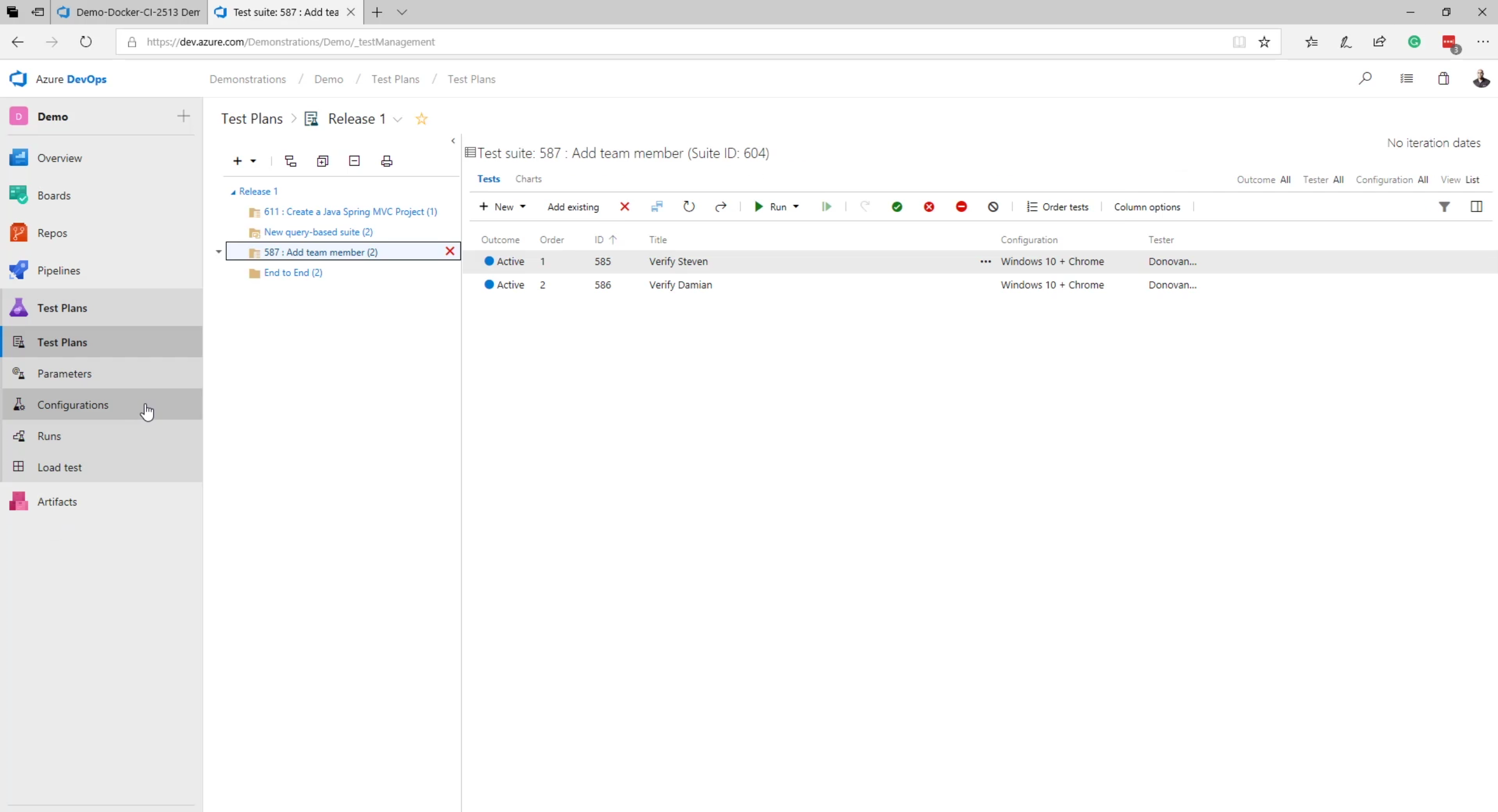Open the Outcome All filter dropdown

coord(1264,180)
